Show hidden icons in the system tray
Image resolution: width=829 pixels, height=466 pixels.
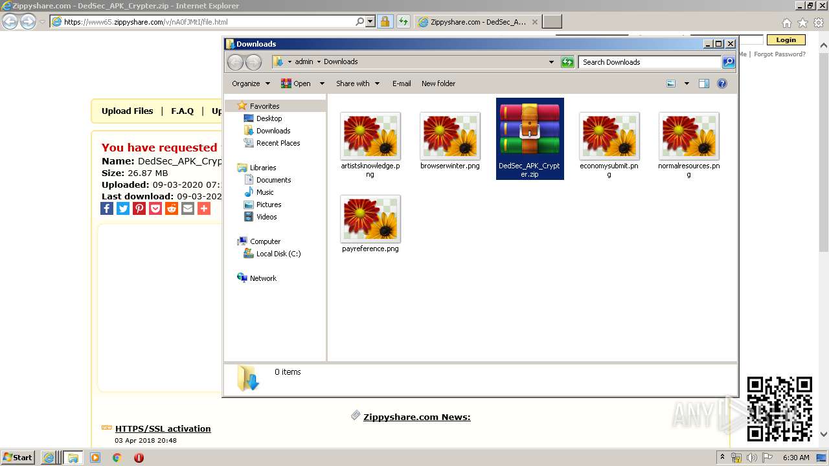pyautogui.click(x=723, y=458)
